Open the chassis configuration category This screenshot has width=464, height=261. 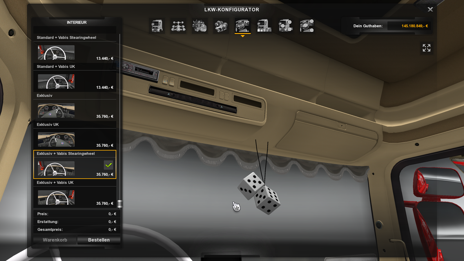[178, 26]
